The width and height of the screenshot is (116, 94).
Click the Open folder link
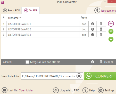point(26,90)
